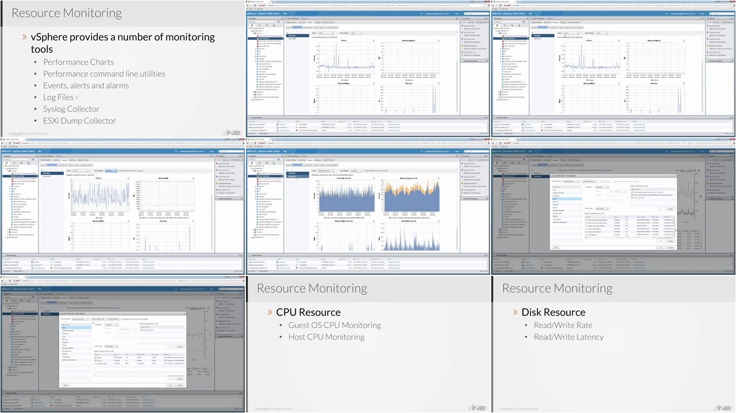Image resolution: width=736 pixels, height=413 pixels.
Task: Open Chart Type dropdown in CPU Chart Options dialog
Action: [x=112, y=346]
